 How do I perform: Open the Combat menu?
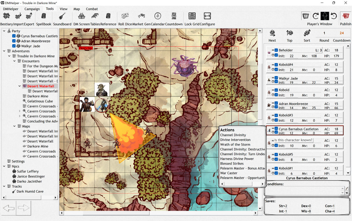coord(92,9)
